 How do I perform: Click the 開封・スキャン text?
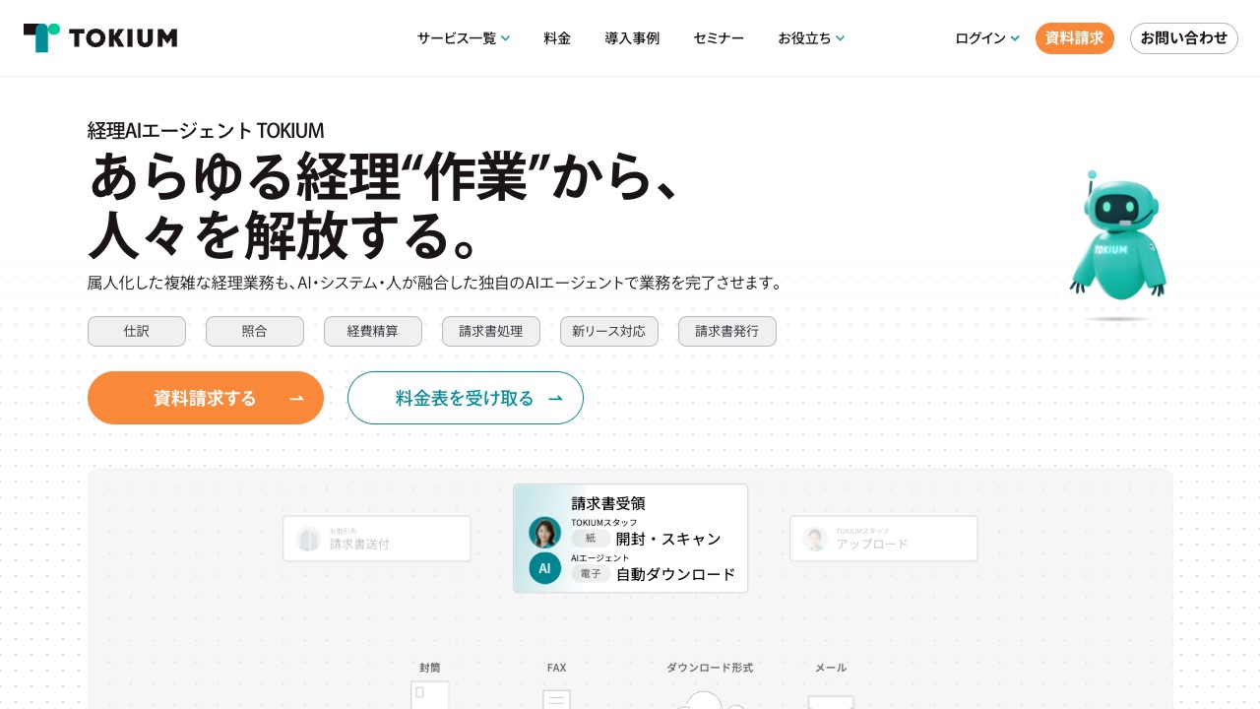(x=668, y=539)
